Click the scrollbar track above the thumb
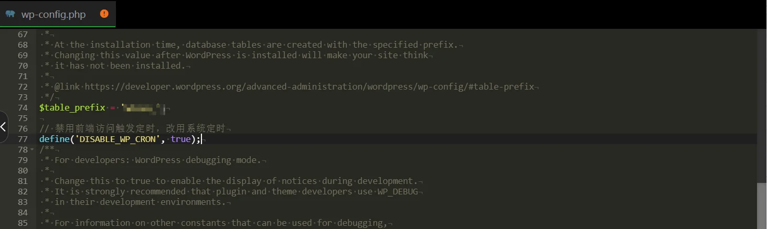Screen dimensions: 767x229 tap(762, 105)
